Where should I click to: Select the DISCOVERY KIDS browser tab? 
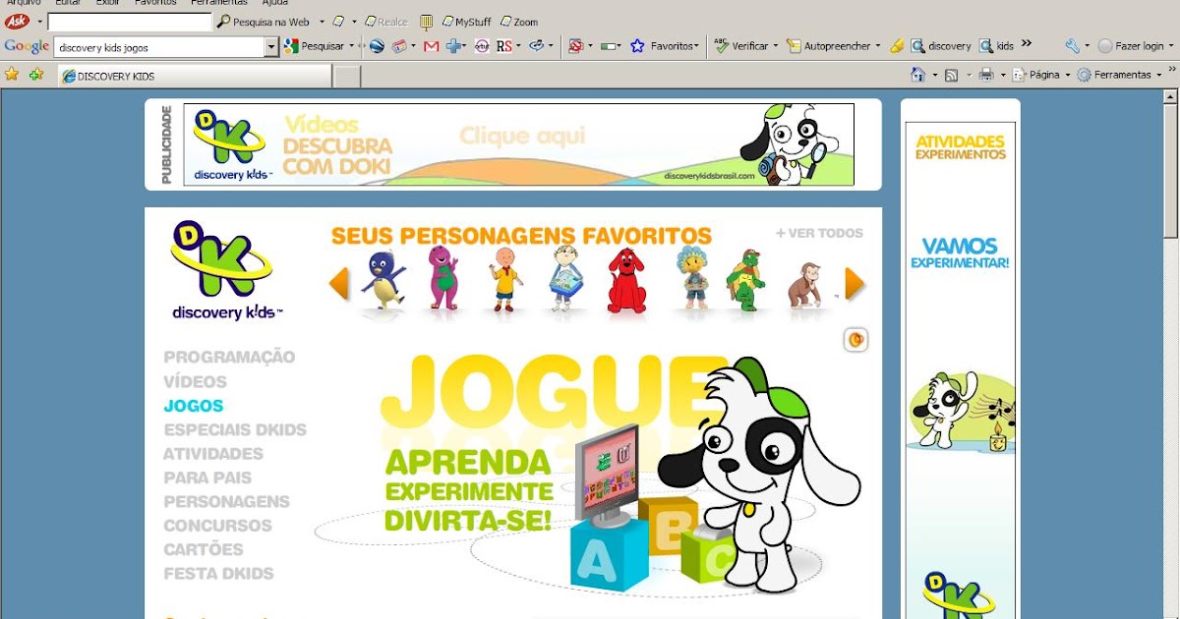point(196,76)
